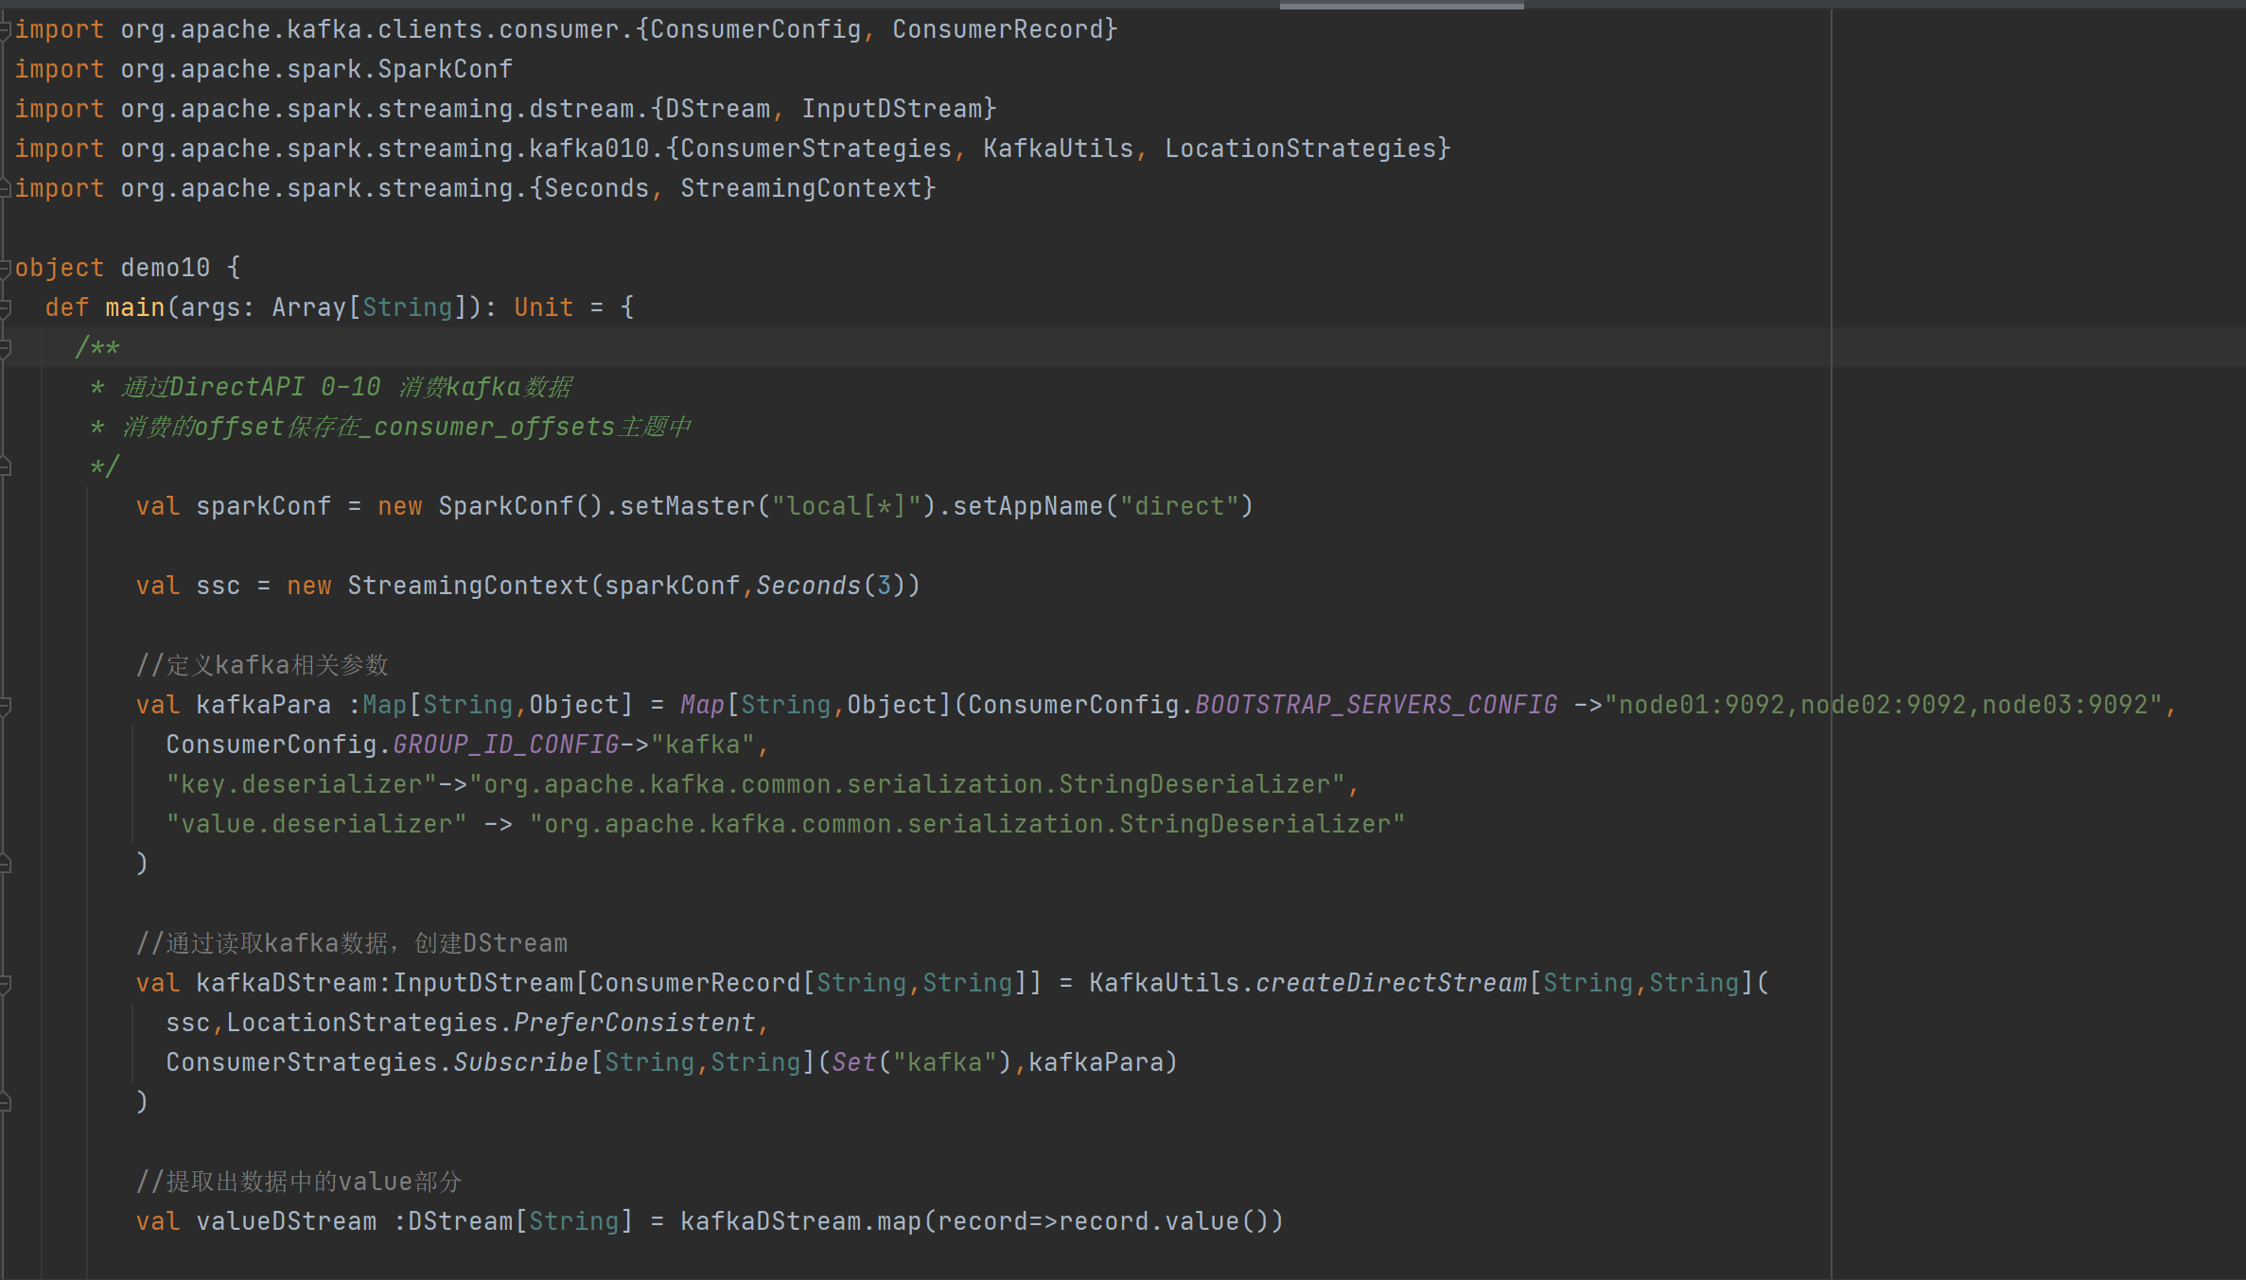Image resolution: width=2246 pixels, height=1280 pixels.
Task: Click fold end marker at last import line
Action: [6, 189]
